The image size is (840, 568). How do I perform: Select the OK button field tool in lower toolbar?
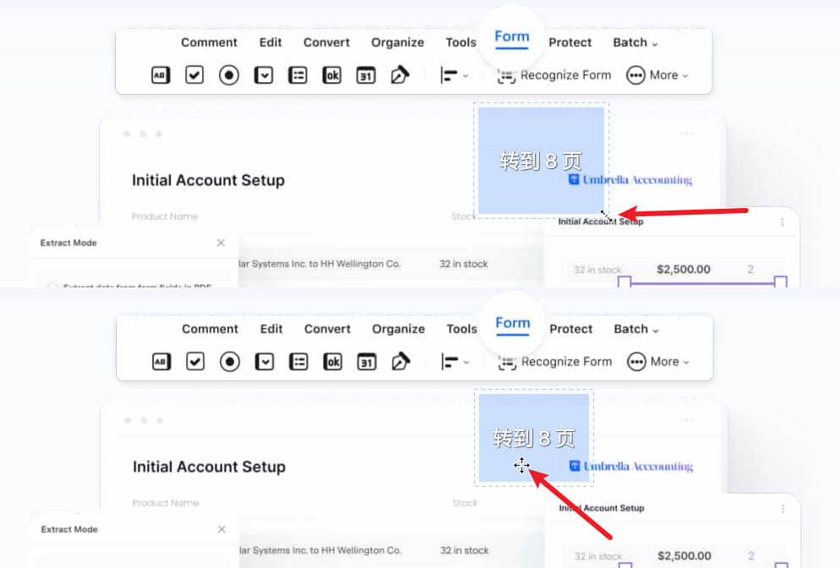click(333, 362)
